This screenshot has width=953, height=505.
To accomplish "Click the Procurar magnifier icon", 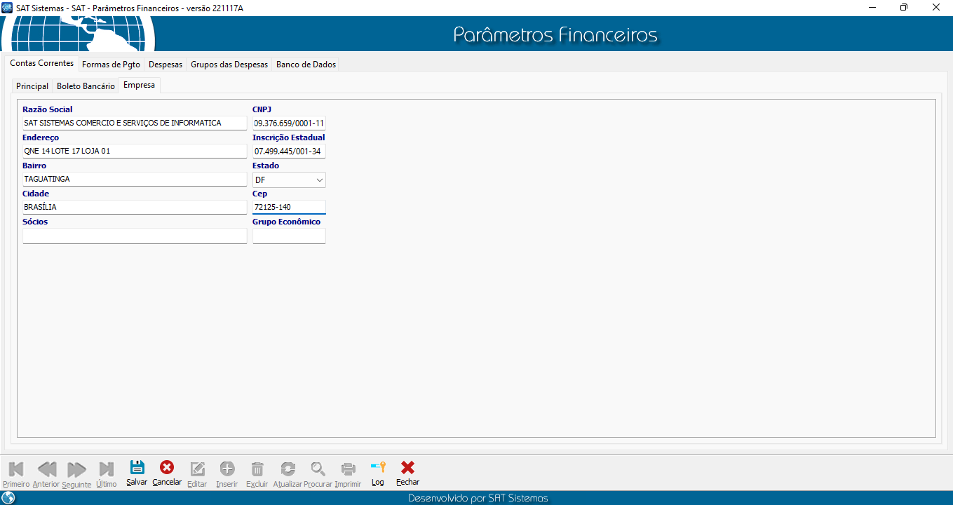I will tap(318, 469).
